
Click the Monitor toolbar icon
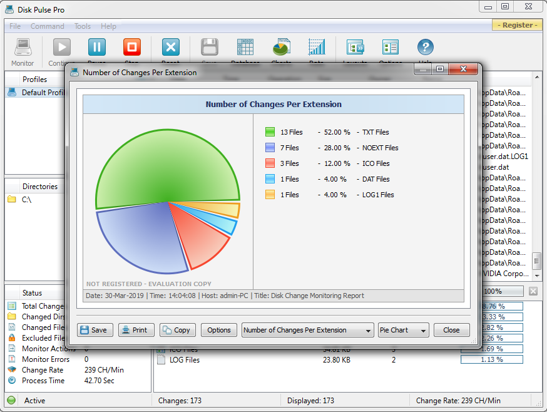pos(23,48)
